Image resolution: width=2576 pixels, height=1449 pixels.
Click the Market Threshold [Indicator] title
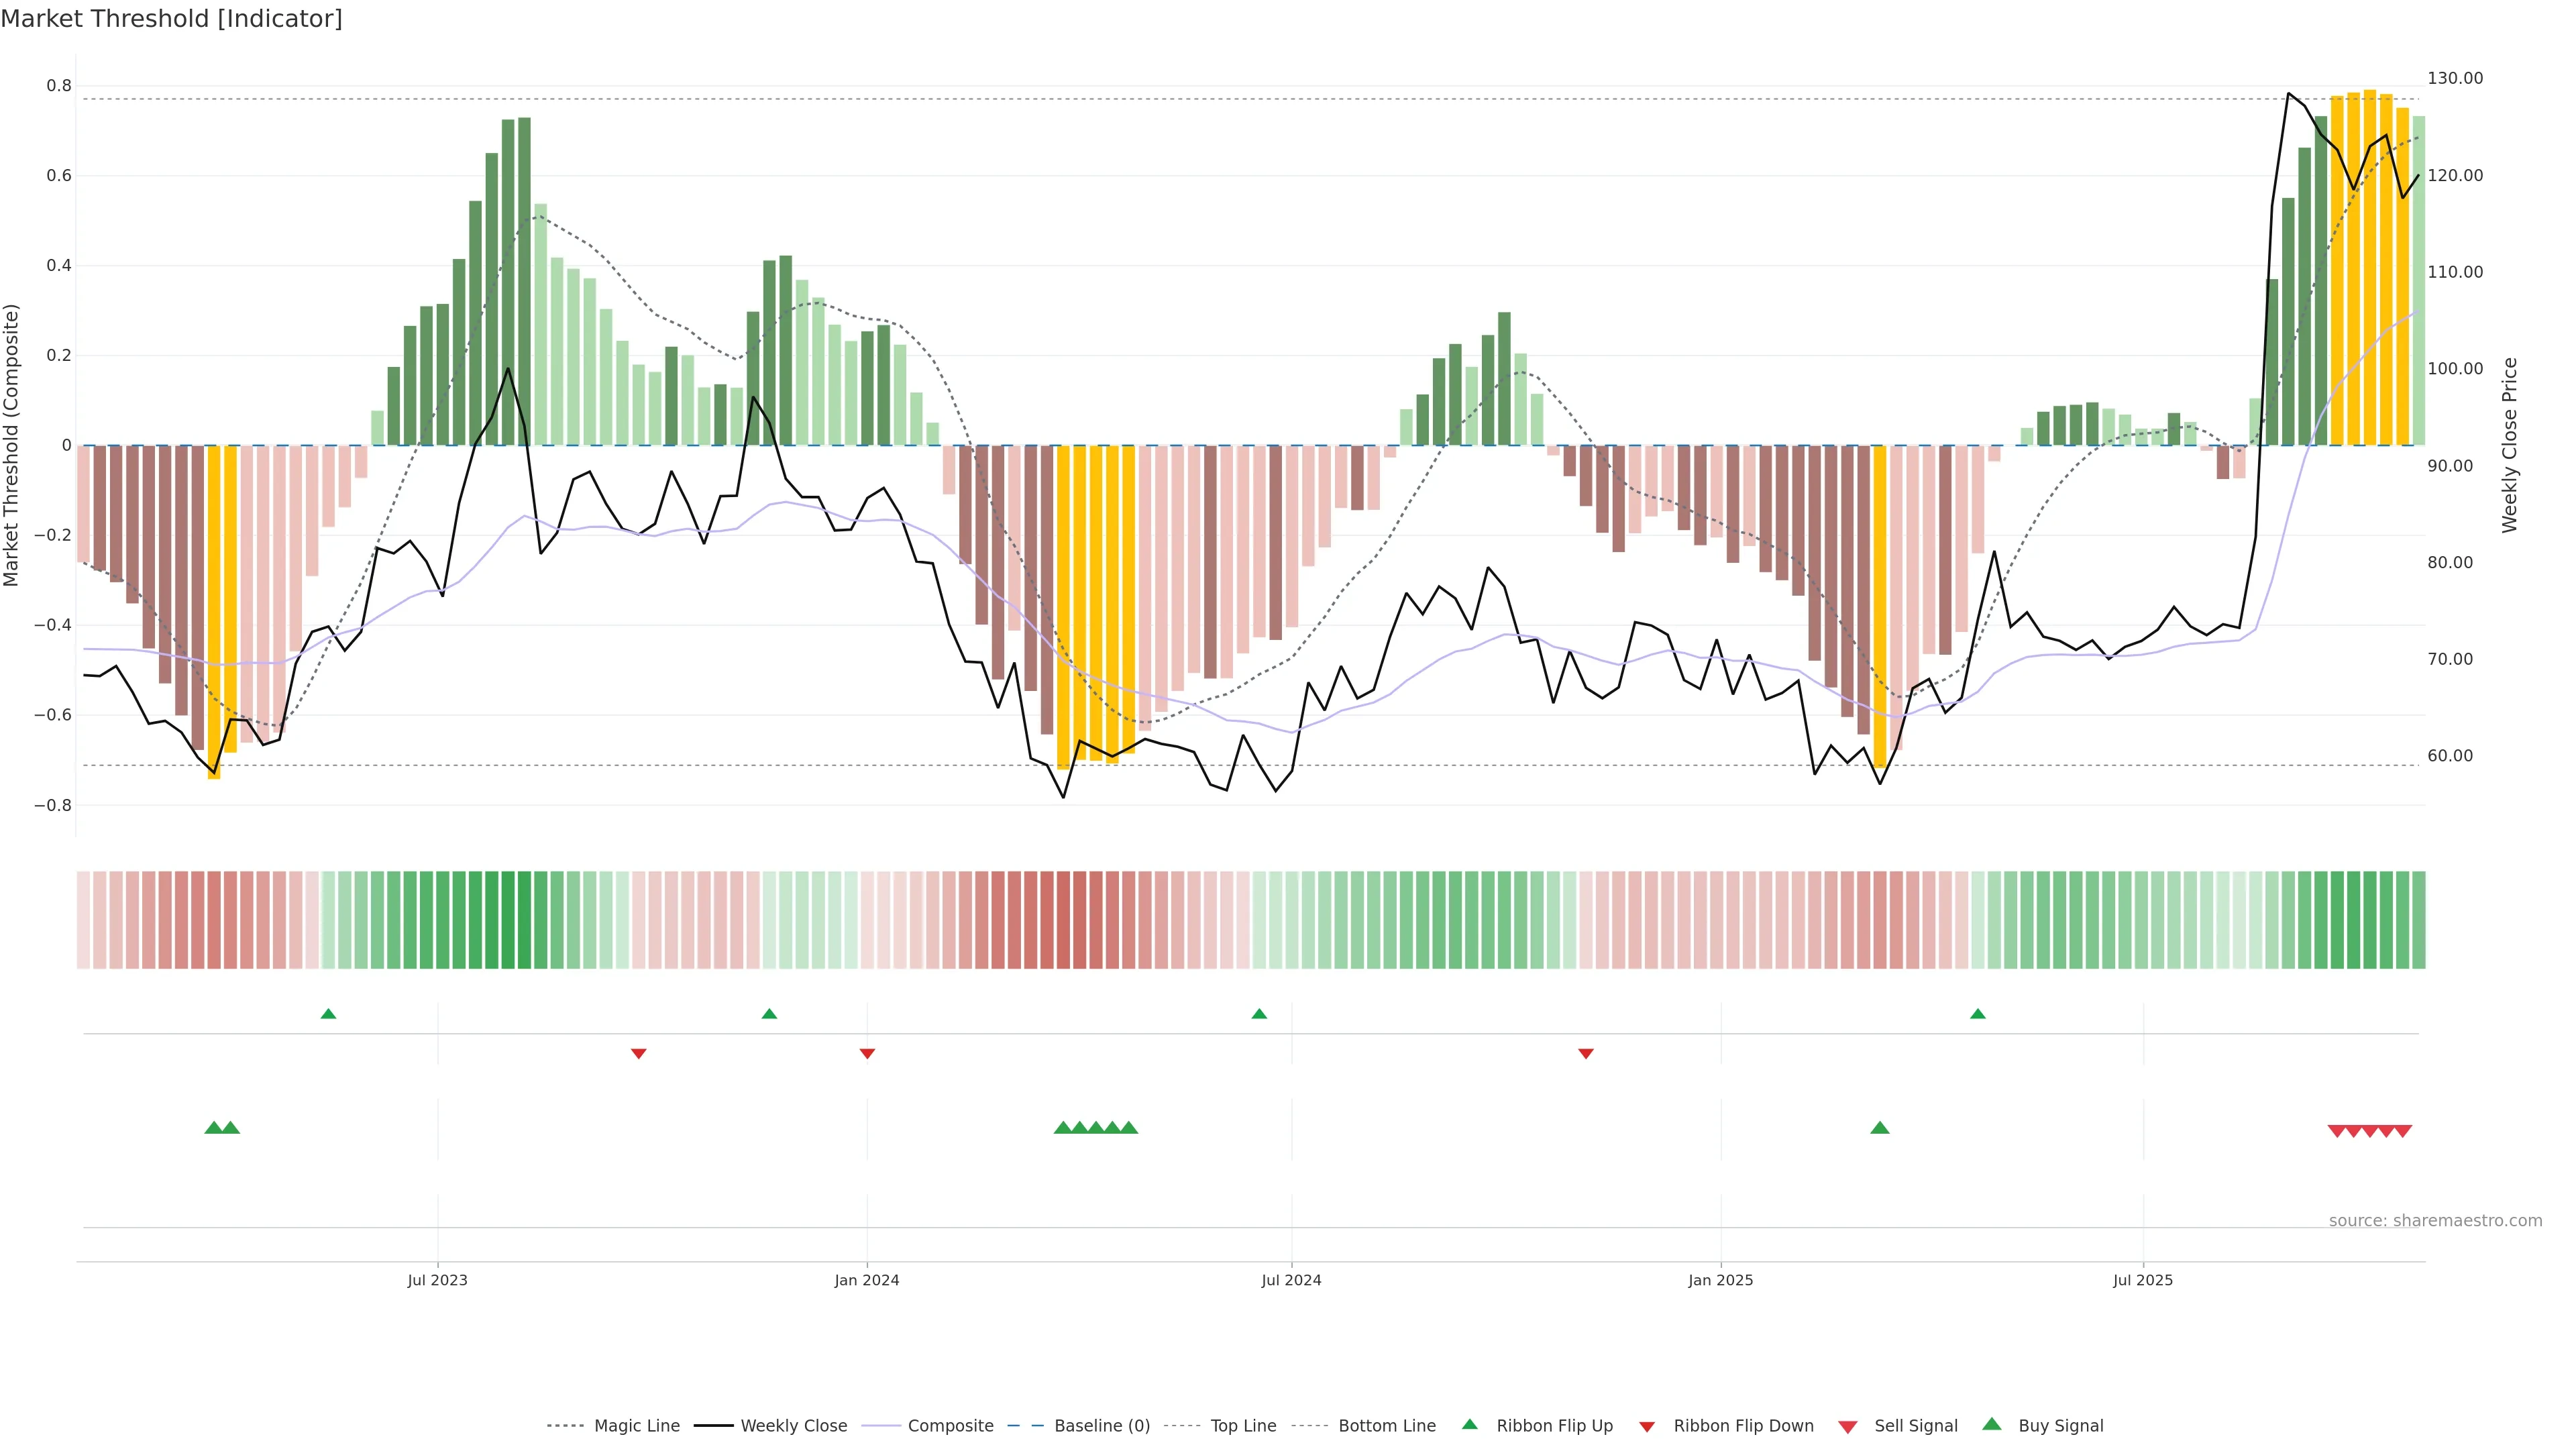171,19
